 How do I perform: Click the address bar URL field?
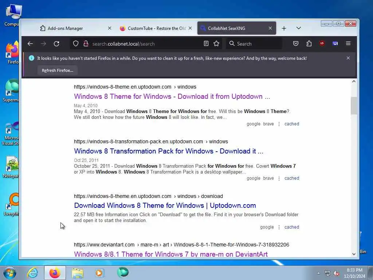[x=145, y=44]
